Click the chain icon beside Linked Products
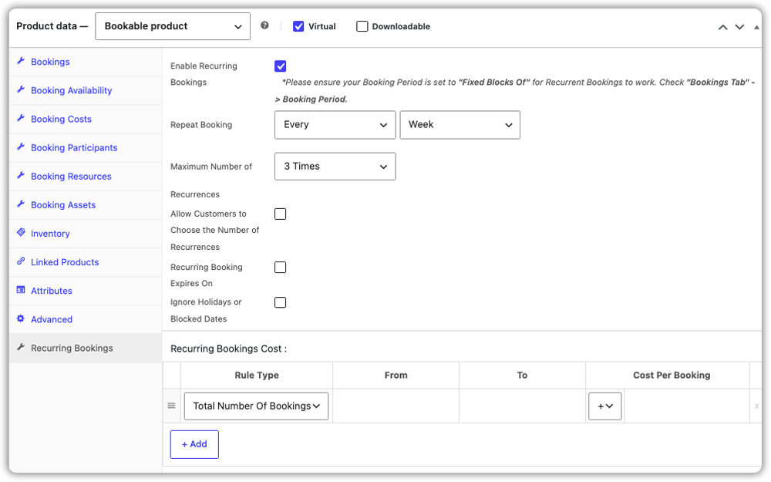This screenshot has height=482, width=771. tap(21, 261)
